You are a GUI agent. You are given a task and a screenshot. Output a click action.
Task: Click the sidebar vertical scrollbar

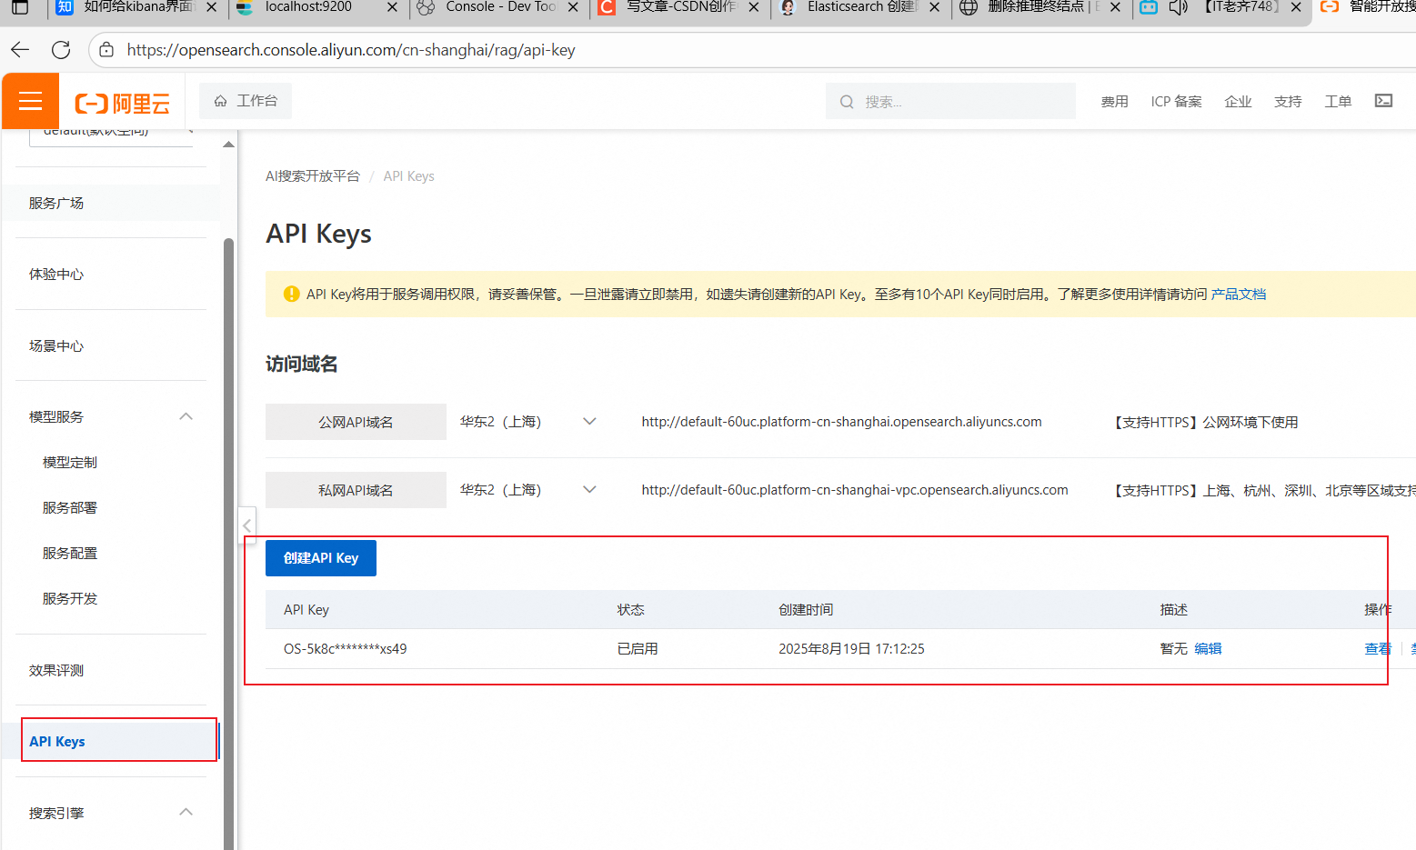tap(229, 545)
